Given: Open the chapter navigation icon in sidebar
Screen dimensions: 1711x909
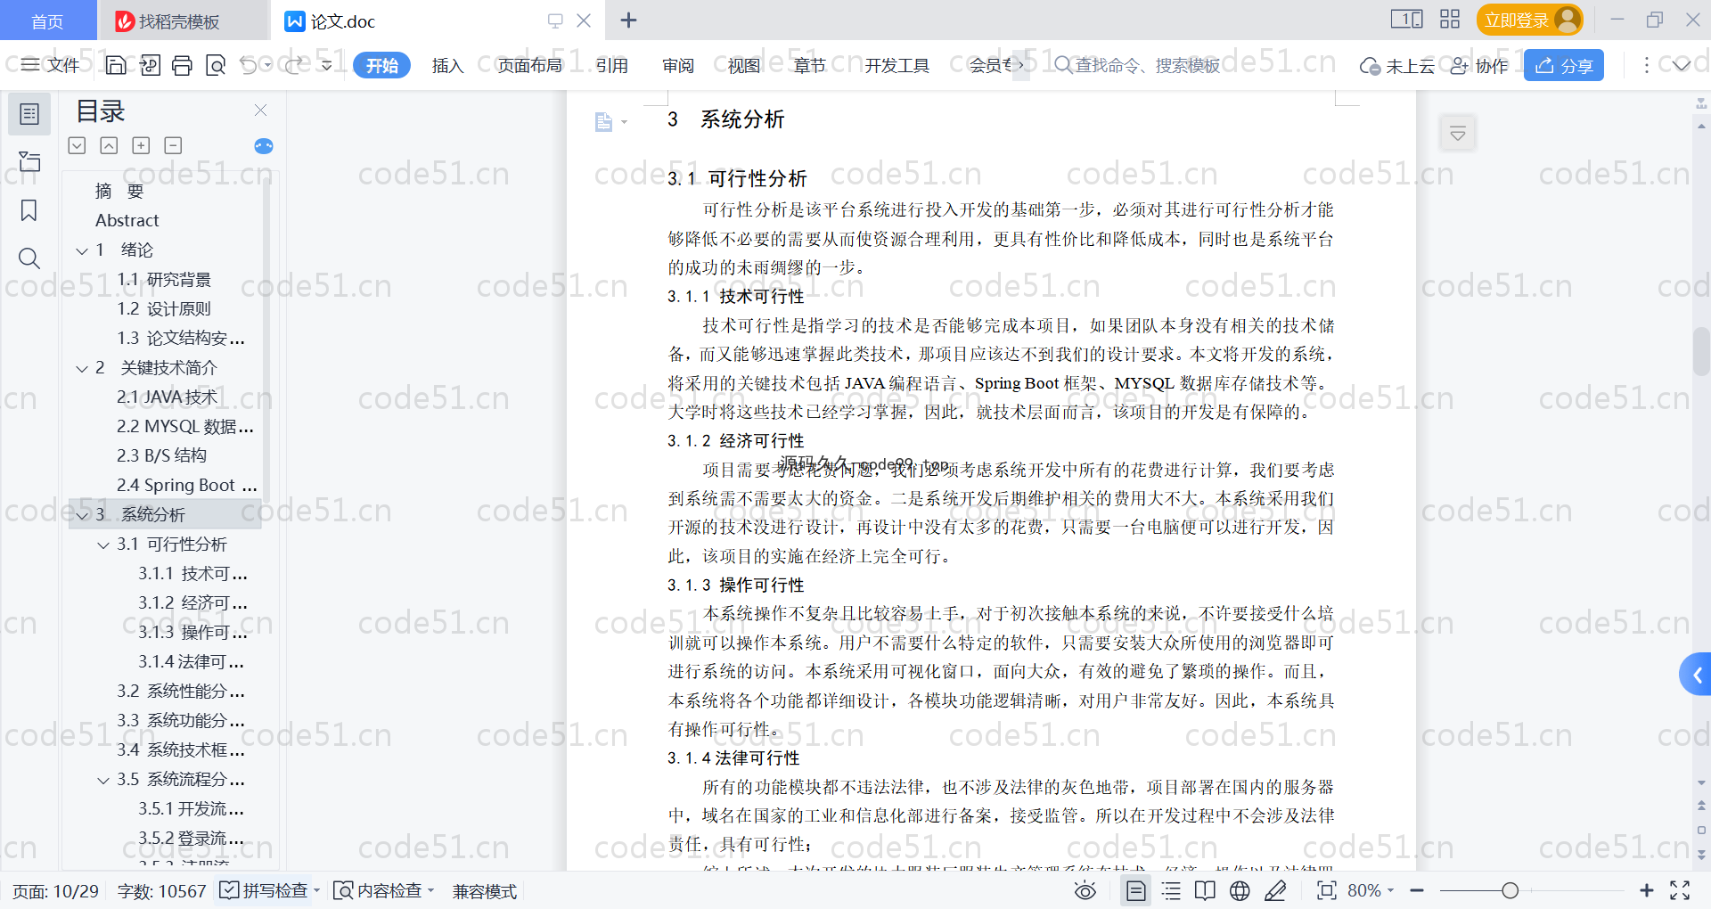Looking at the screenshot, I should [x=29, y=161].
